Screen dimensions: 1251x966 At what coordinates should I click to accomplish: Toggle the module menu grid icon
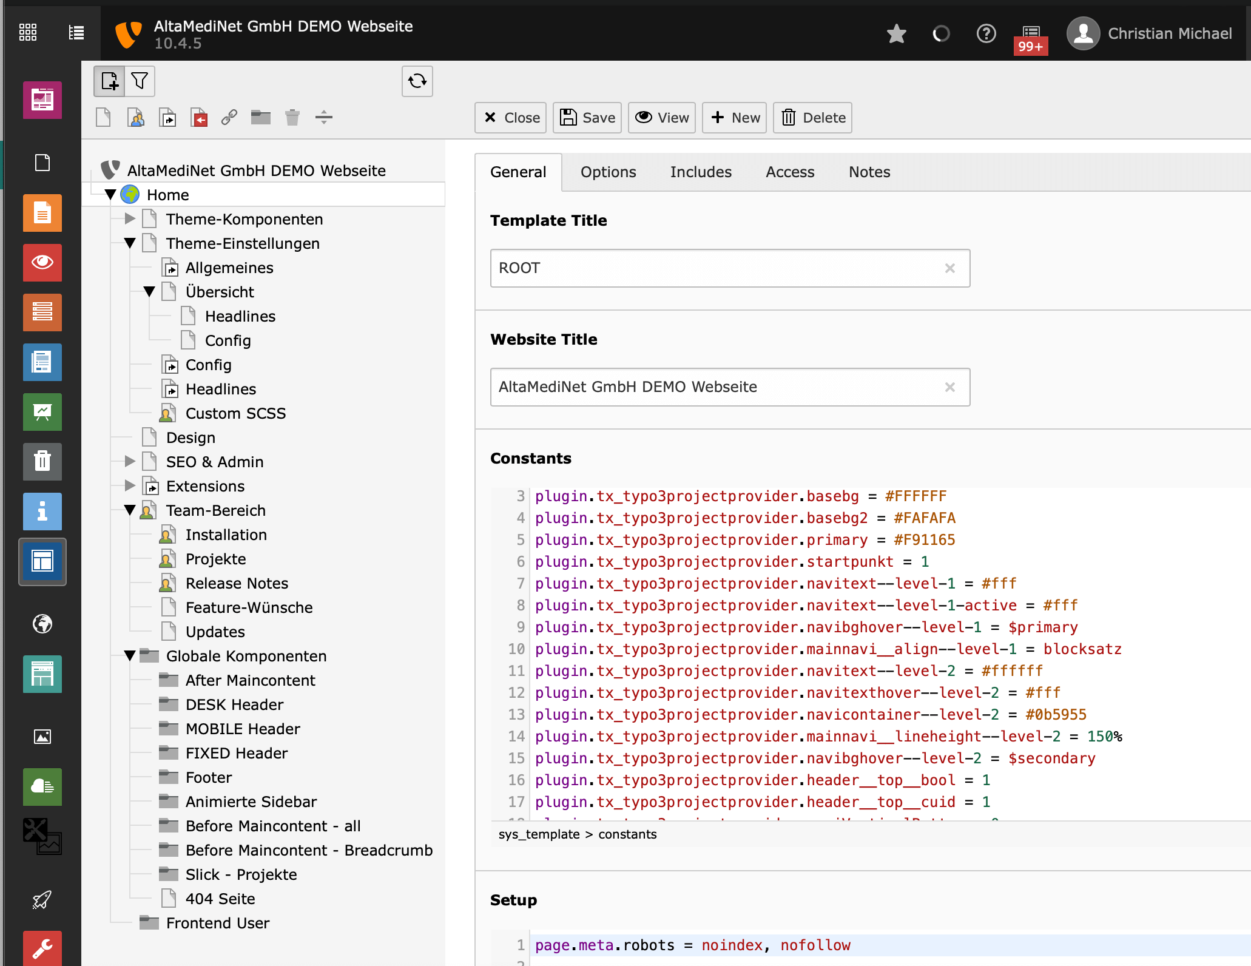[28, 32]
